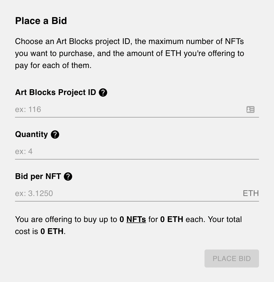The image size is (274, 282).
Task: Click the "0 ETH" per-NFT amount before "each"
Action: tap(172, 219)
